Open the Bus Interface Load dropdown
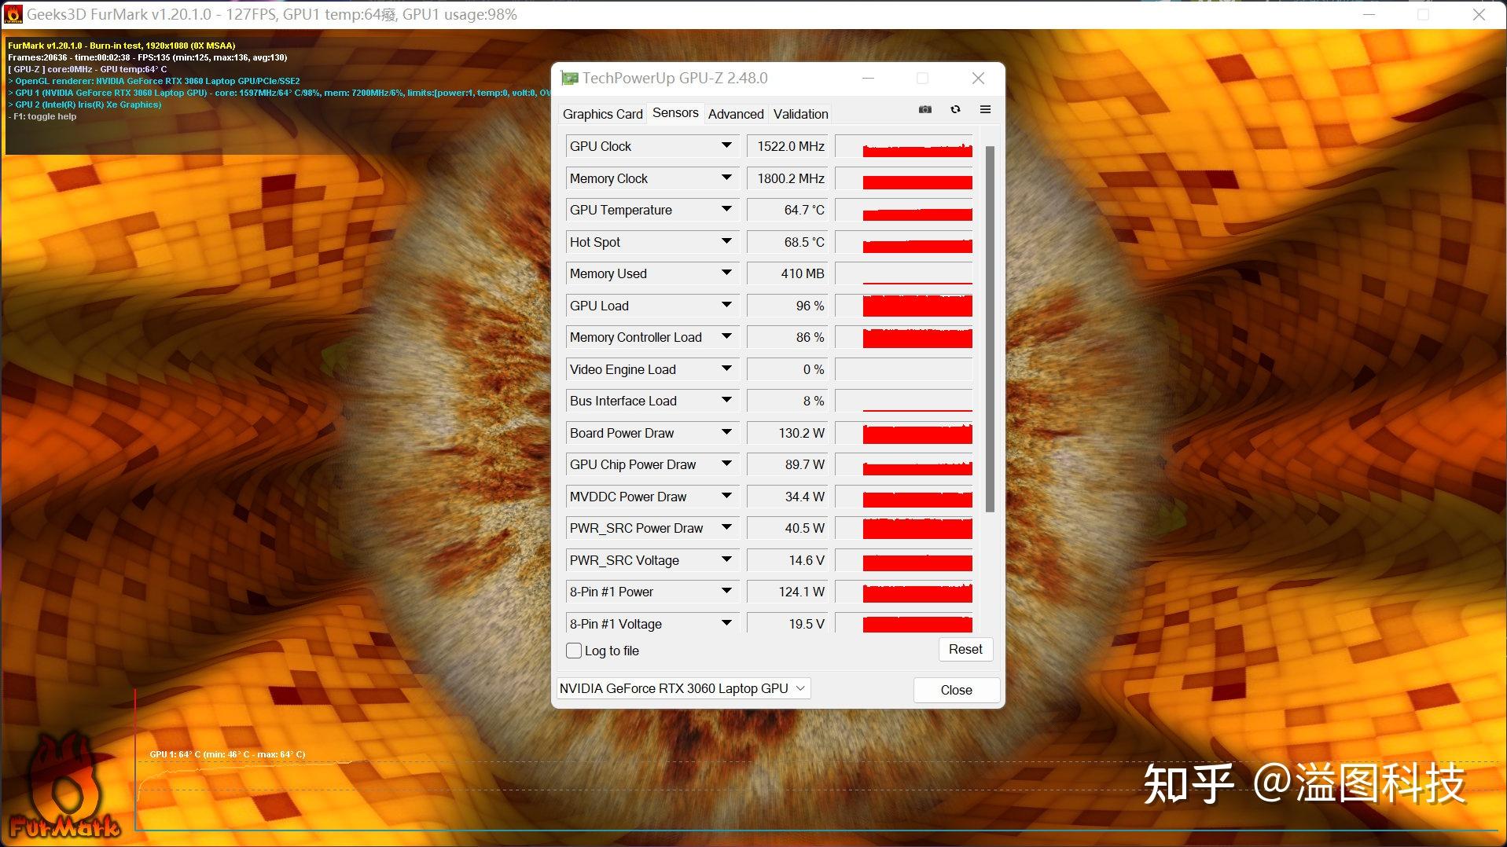 [x=726, y=400]
